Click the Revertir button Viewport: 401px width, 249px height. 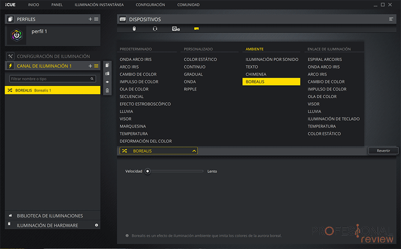click(383, 151)
